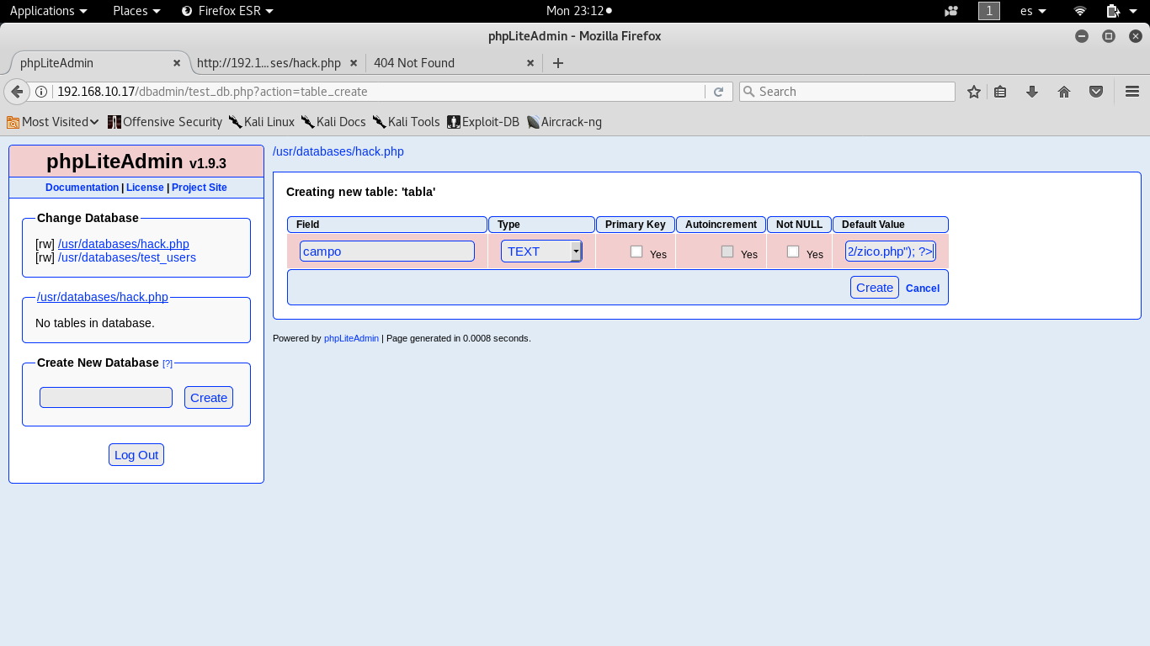The height and width of the screenshot is (646, 1150).
Task: Open the battery power status icon
Action: tap(1113, 11)
